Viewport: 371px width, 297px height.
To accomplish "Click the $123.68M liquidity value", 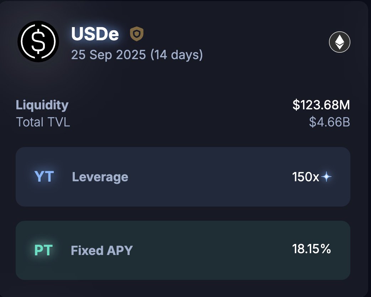I will 321,105.
